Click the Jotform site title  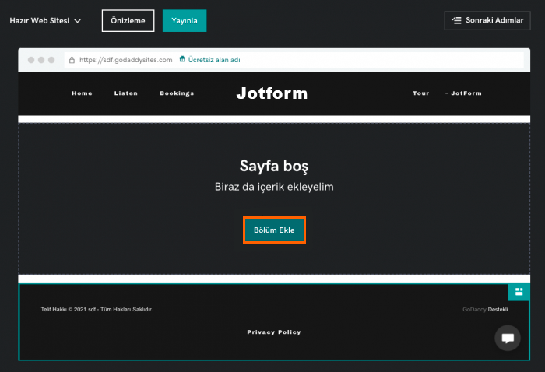pyautogui.click(x=272, y=93)
